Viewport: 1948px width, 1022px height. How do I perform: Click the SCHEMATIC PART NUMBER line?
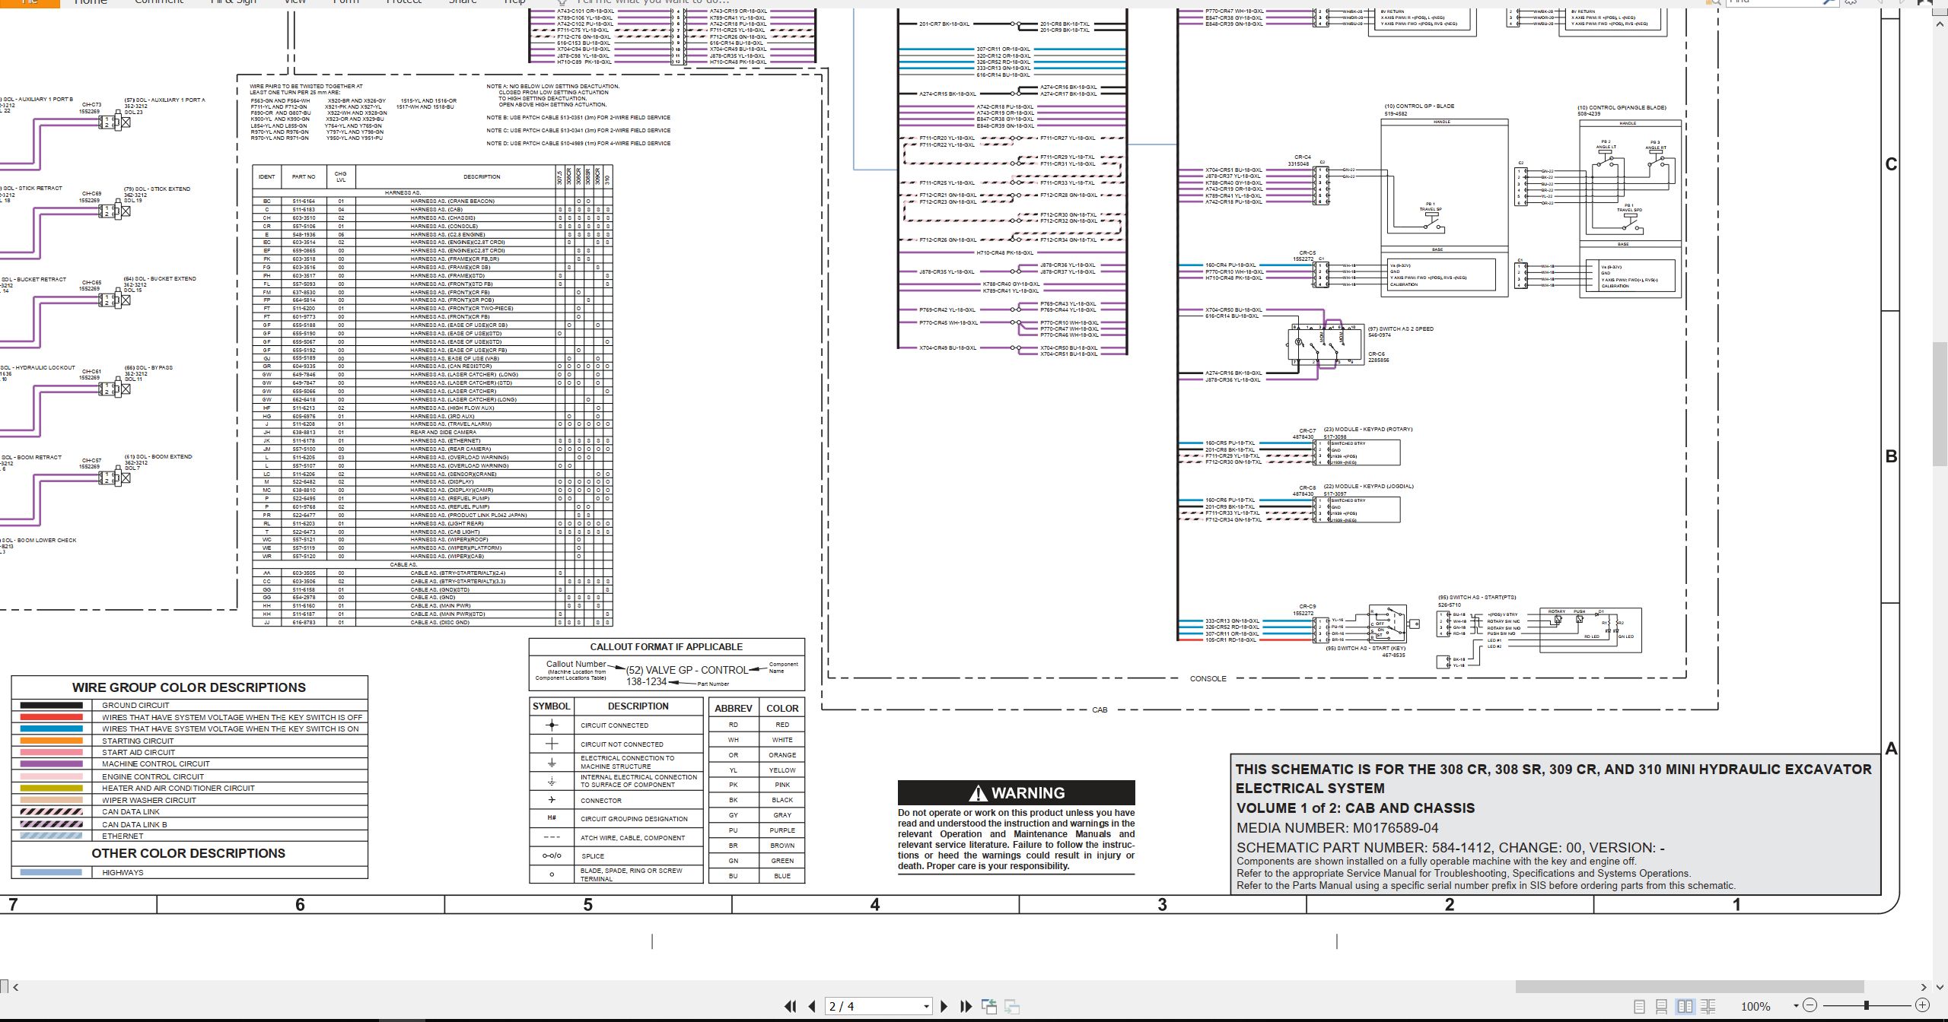(1450, 847)
